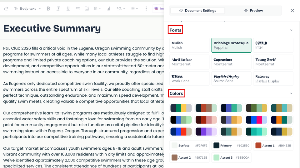Edit the Accent 2 color #99715B

point(189,157)
